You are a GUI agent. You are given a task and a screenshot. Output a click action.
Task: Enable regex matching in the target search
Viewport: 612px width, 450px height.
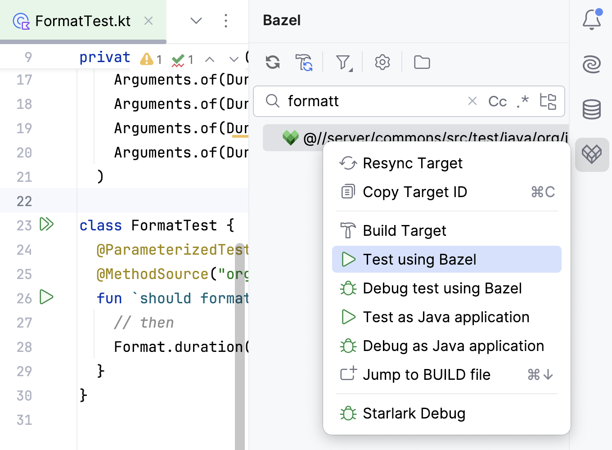[522, 101]
